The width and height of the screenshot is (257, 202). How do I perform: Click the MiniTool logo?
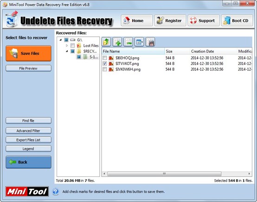coord(27,191)
